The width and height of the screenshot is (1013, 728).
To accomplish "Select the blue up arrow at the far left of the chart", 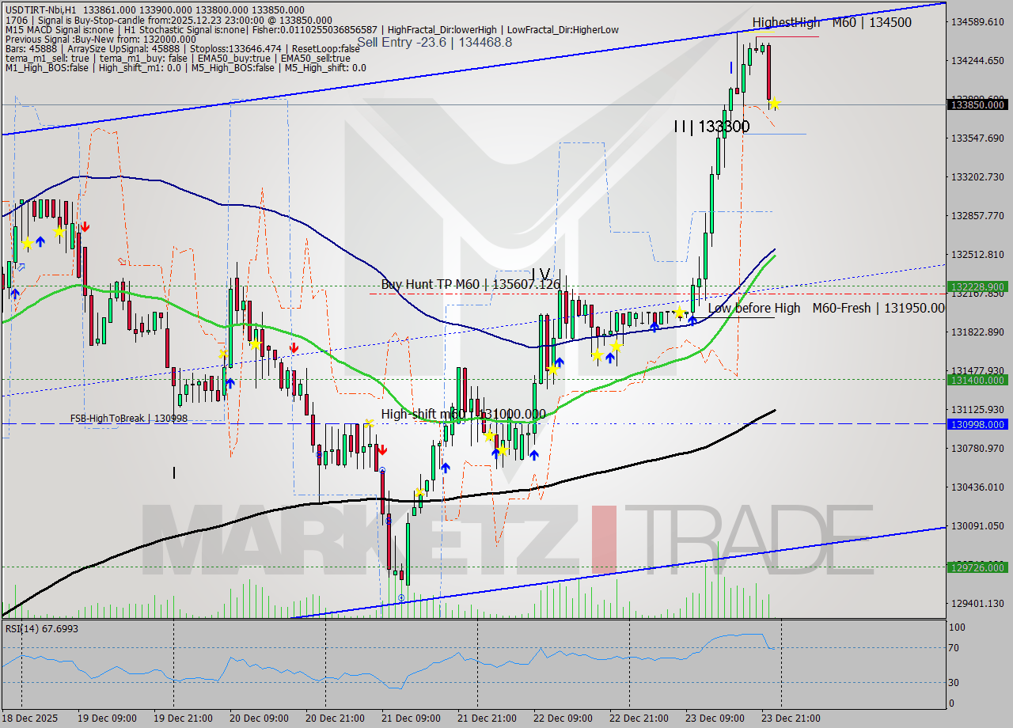I will pos(15,294).
